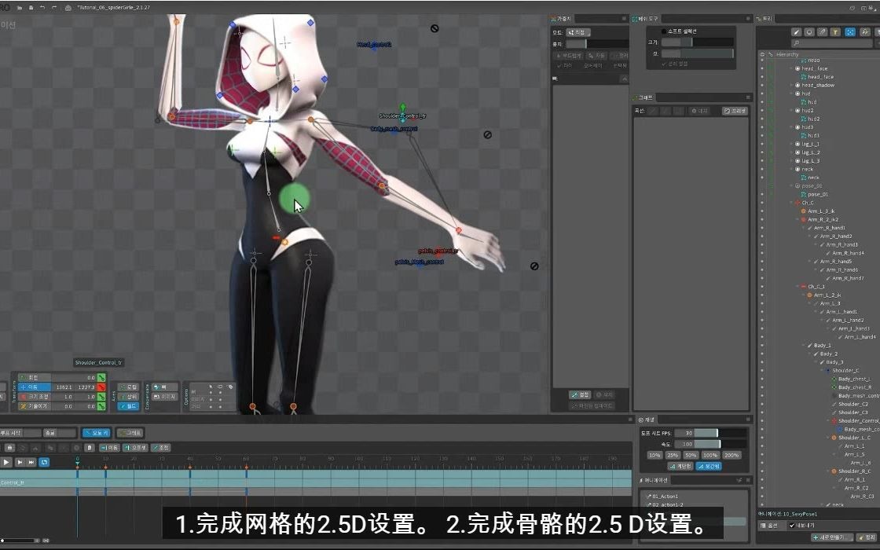Click the circle icon in tree toolbar
The image size is (880, 550).
809,32
